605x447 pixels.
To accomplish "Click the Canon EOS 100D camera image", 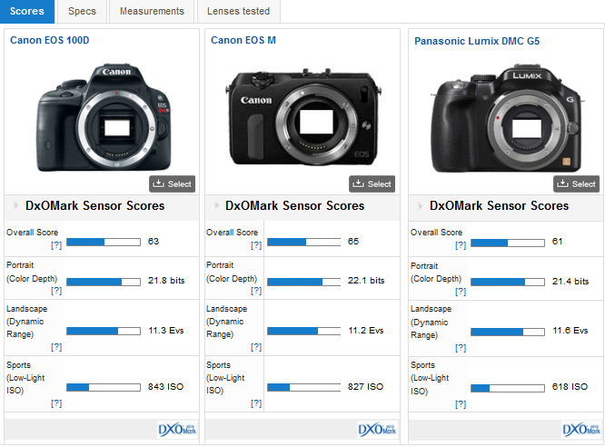I will [104, 117].
